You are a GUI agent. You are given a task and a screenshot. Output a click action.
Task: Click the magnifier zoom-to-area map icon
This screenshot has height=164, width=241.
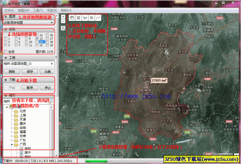pyautogui.click(x=63, y=28)
